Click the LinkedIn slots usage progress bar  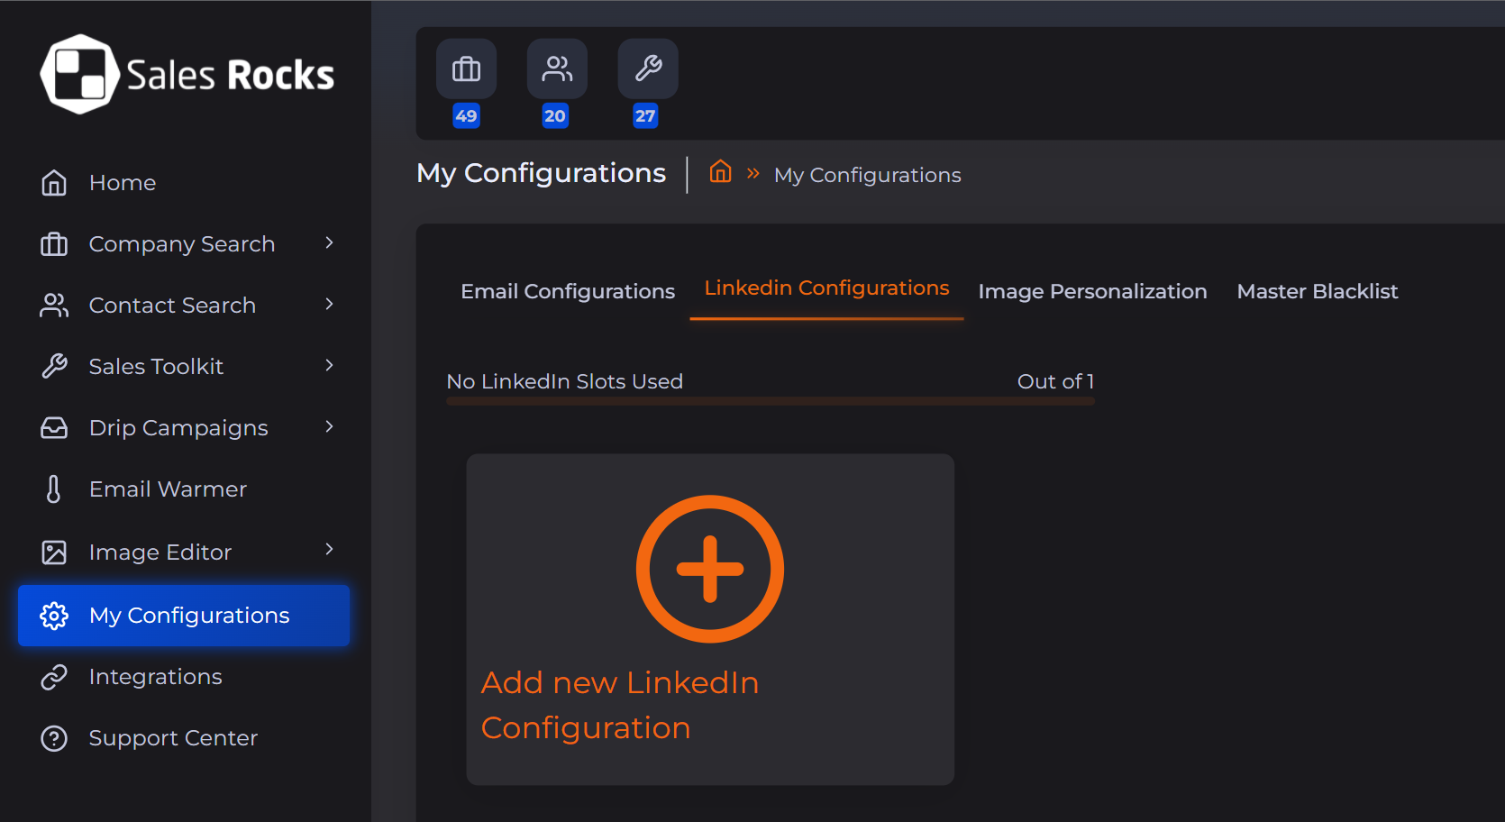coord(771,401)
